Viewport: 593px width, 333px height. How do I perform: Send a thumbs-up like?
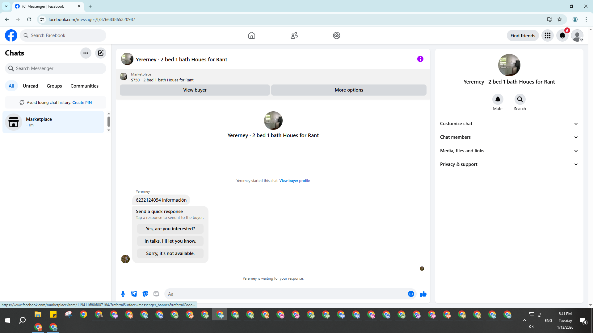[423, 294]
